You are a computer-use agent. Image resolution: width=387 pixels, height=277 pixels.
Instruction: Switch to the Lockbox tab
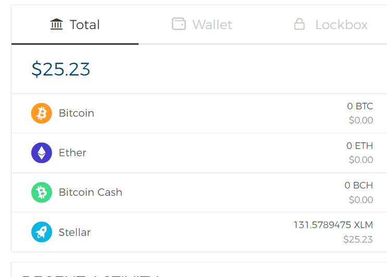click(x=331, y=24)
